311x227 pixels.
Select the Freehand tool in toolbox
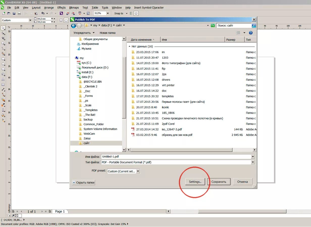pyautogui.click(x=3, y=48)
